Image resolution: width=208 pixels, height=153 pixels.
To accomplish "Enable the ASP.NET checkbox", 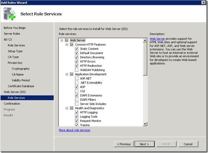I will 77,78.
